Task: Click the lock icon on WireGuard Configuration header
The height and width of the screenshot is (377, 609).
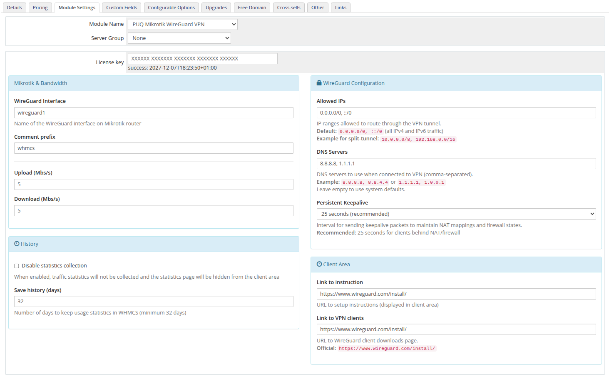Action: coord(319,83)
